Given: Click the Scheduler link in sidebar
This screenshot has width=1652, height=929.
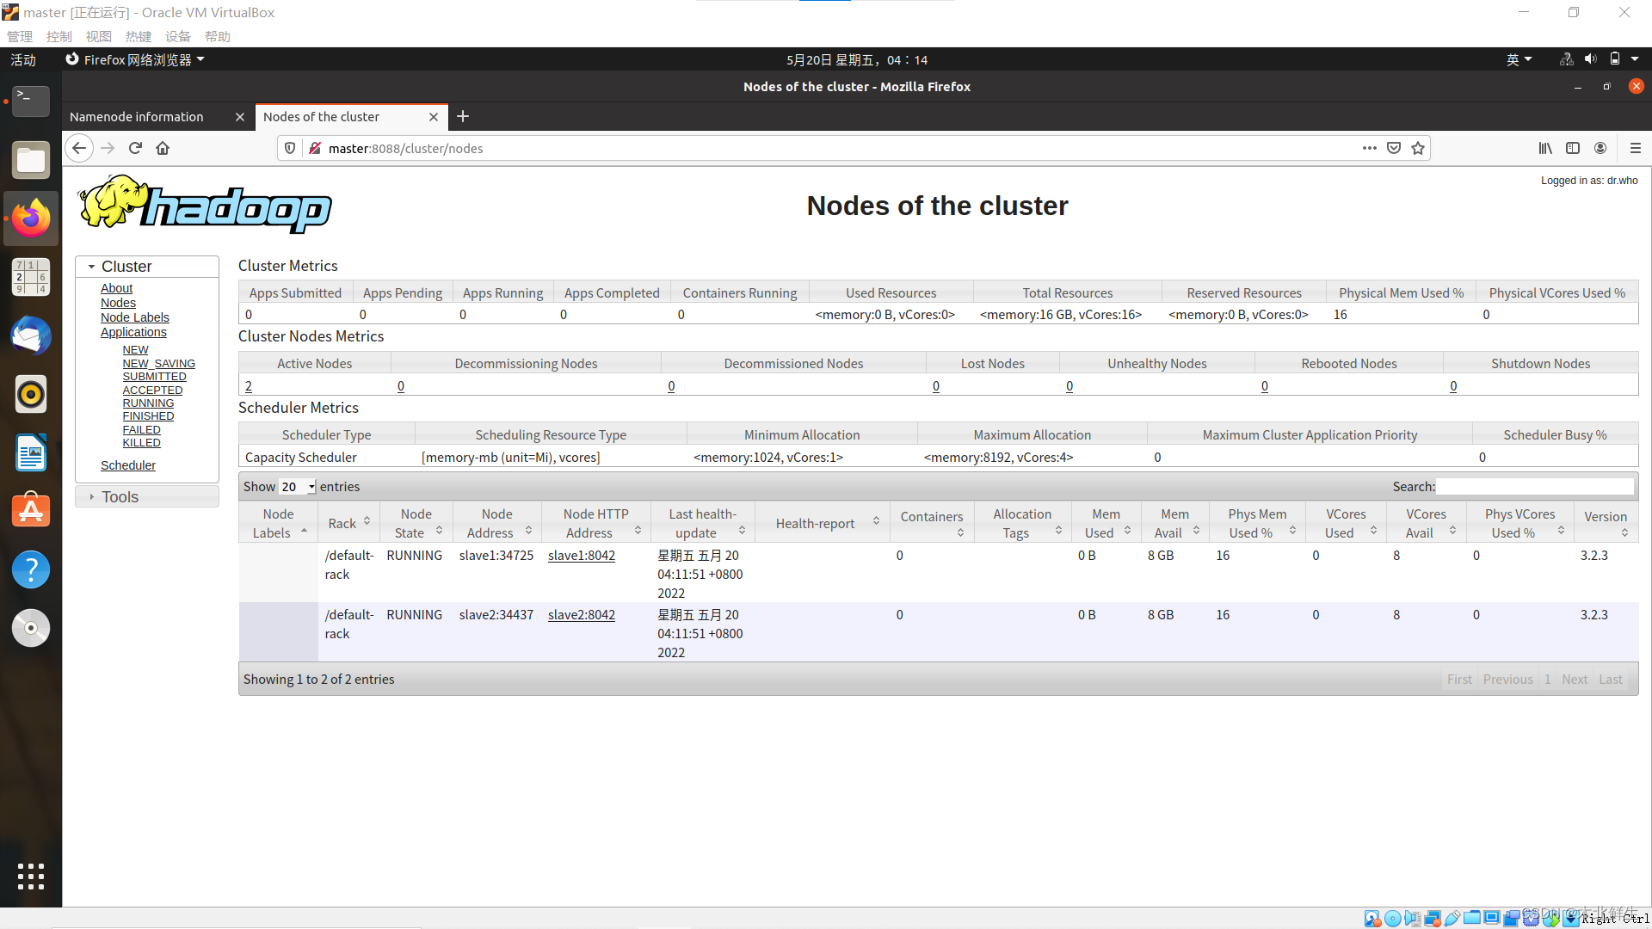Looking at the screenshot, I should pos(128,465).
